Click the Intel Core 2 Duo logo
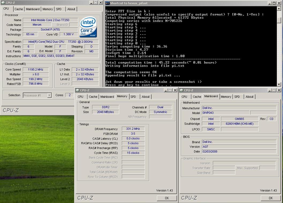 pos(88,27)
